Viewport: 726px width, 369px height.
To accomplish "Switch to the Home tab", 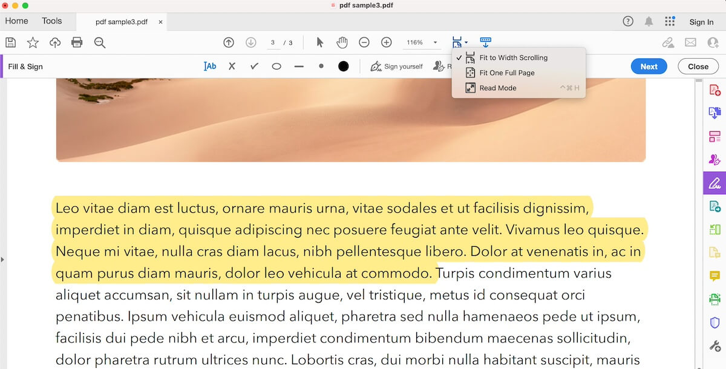I will point(16,21).
